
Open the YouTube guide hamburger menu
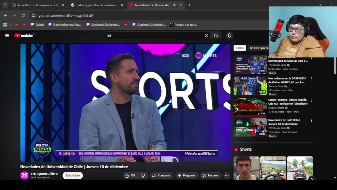(x=7, y=35)
